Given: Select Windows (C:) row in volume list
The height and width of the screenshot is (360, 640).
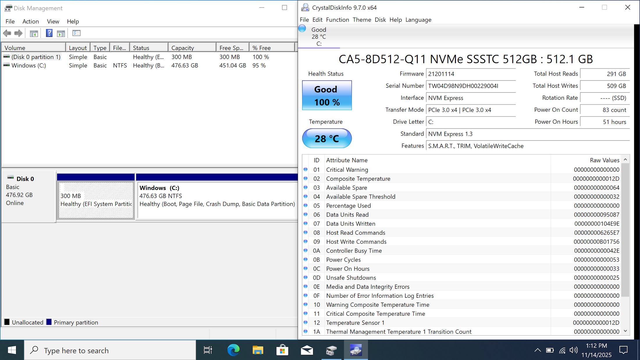Looking at the screenshot, I should [x=29, y=65].
